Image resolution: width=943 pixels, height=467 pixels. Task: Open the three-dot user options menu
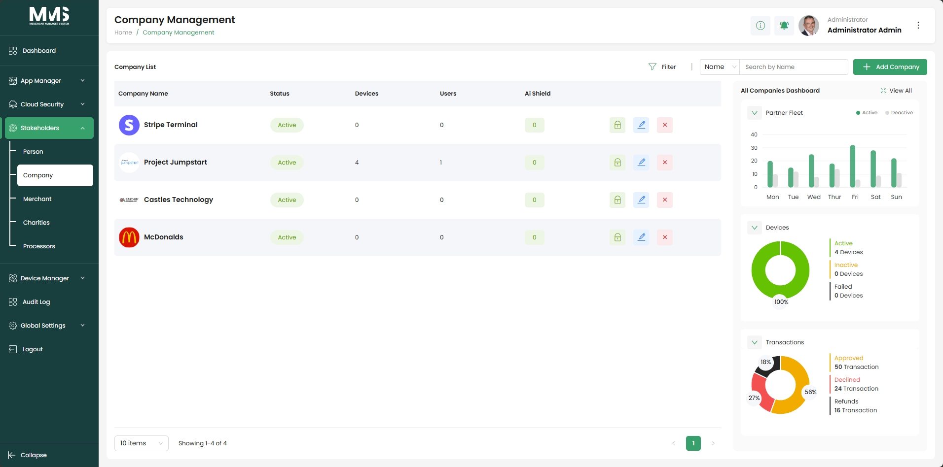coord(918,25)
